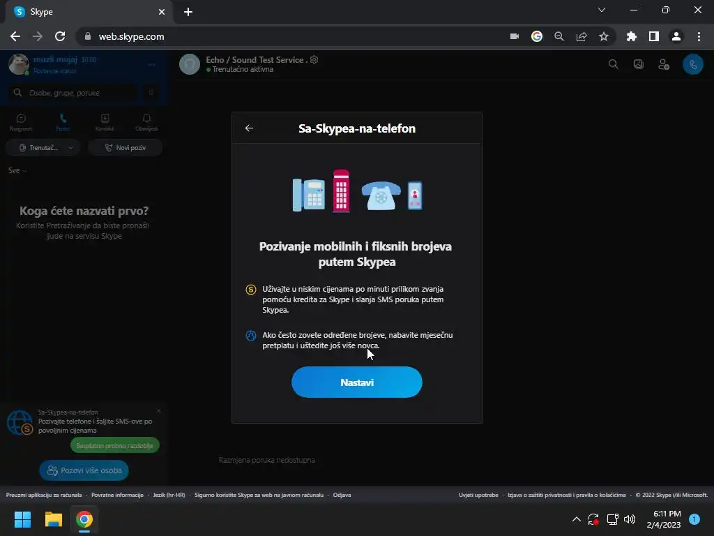Change language via Jezik (hr-HR) link

(169, 495)
